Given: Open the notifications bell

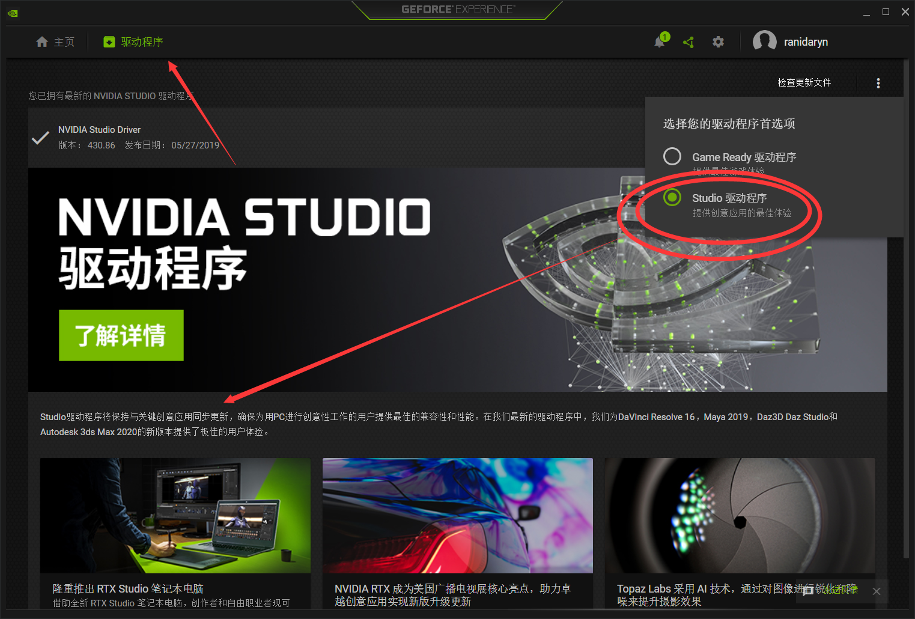Looking at the screenshot, I should 659,41.
